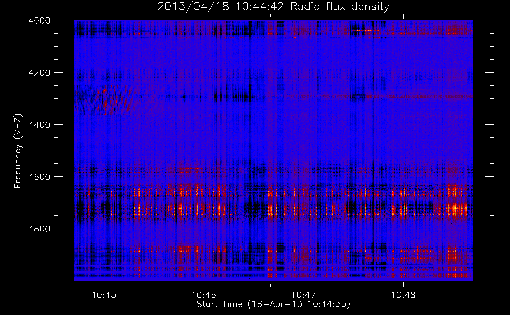Click the 4800 frequency axis label
This screenshot has width=510, height=315.
coord(39,229)
